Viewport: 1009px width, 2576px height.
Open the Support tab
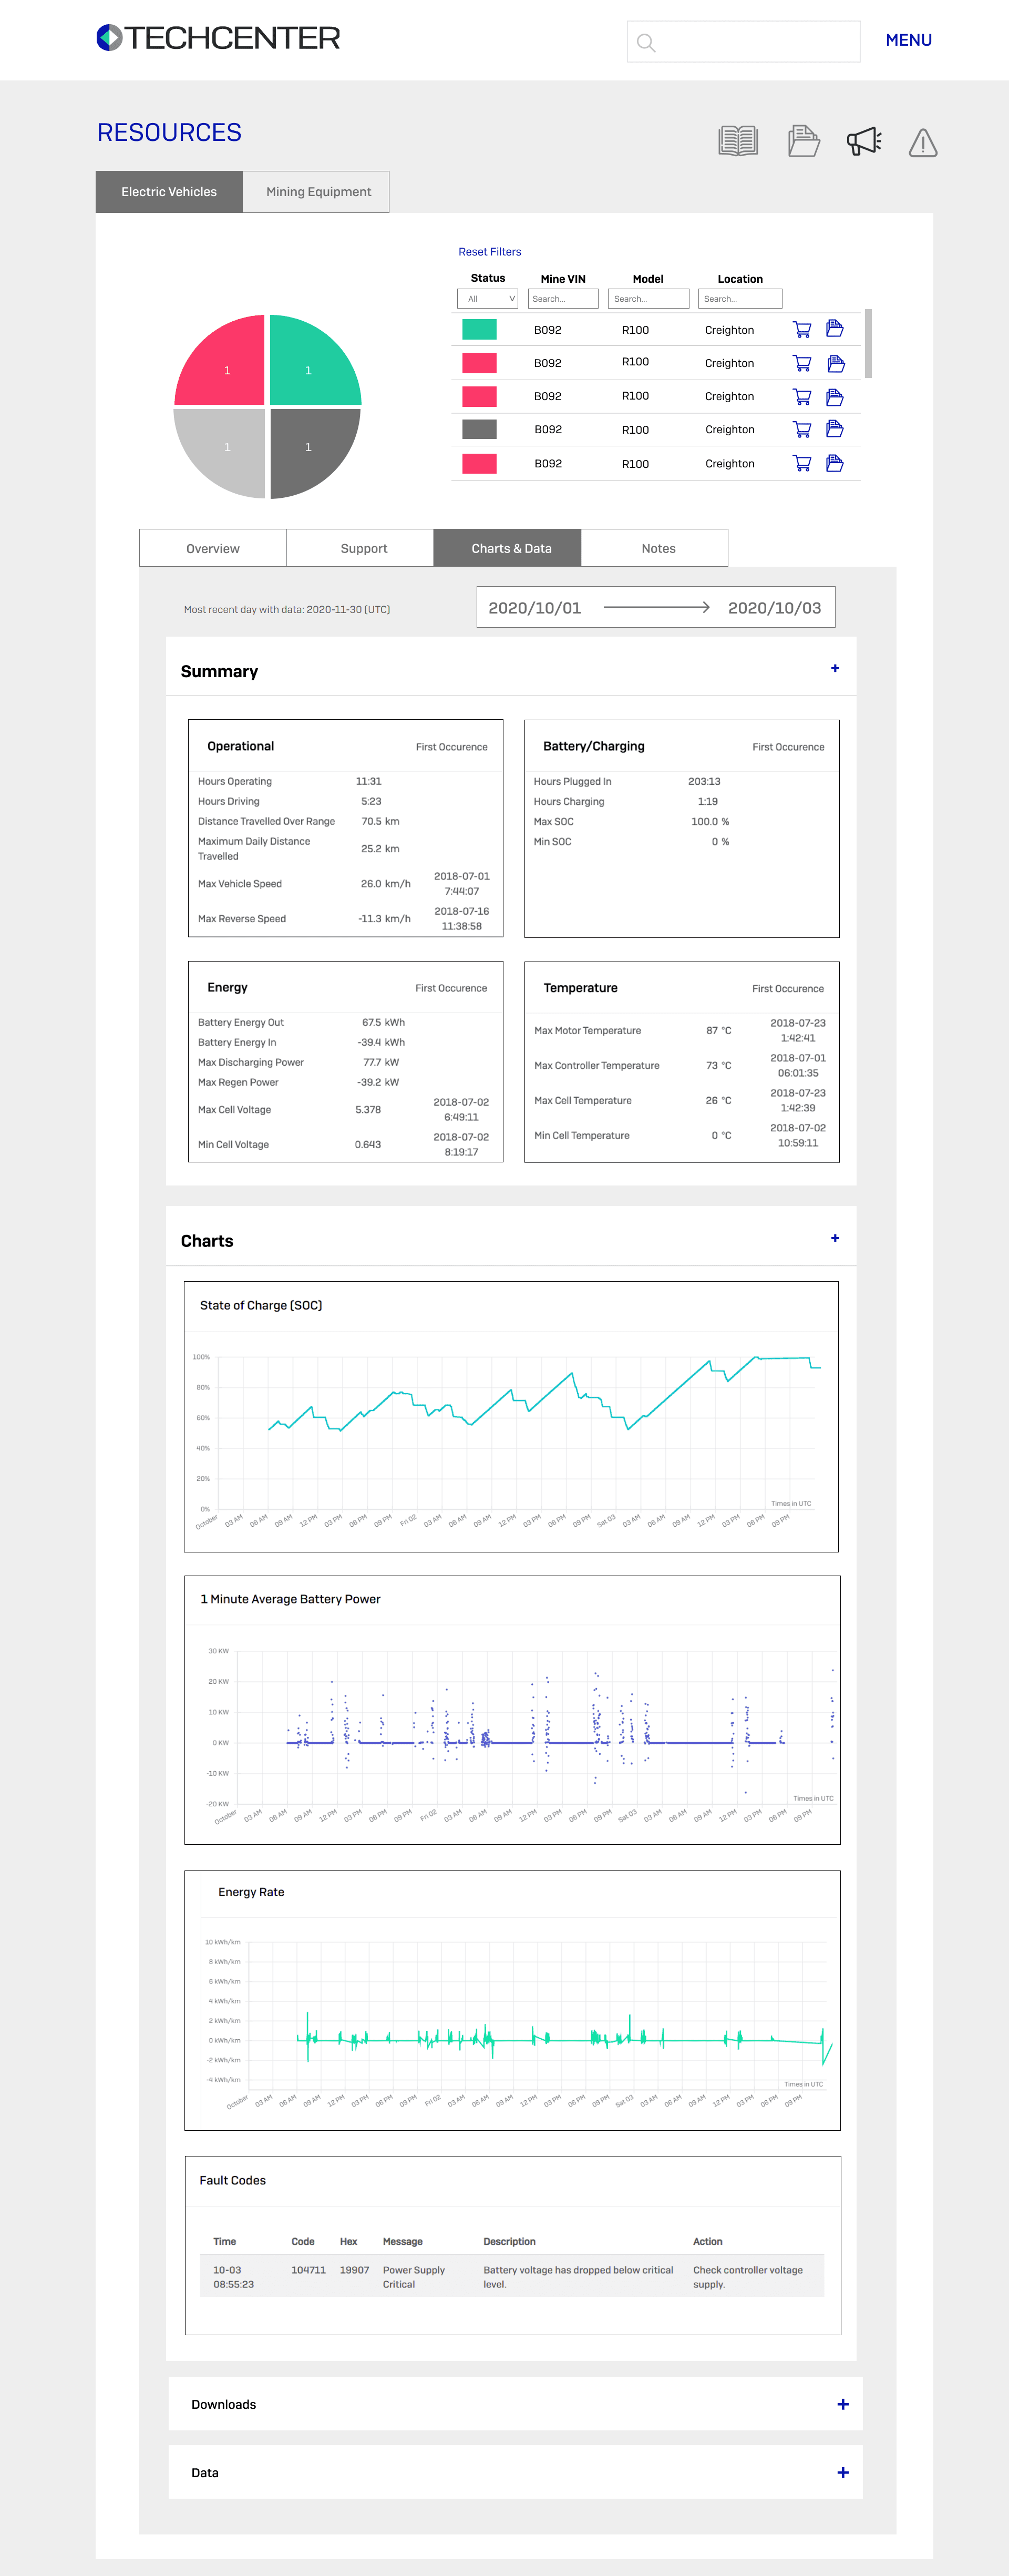[363, 548]
